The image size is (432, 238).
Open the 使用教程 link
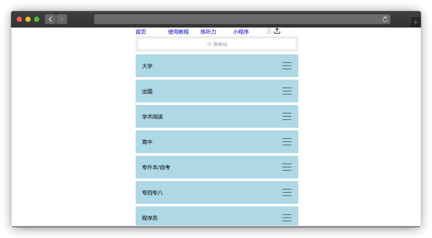click(x=178, y=32)
